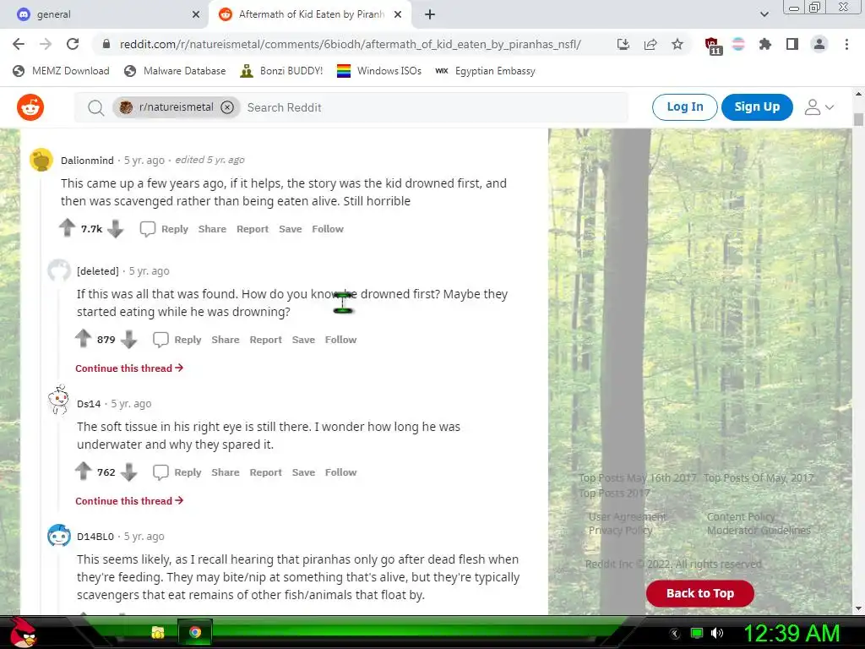Open the Content Policy link

(x=741, y=516)
